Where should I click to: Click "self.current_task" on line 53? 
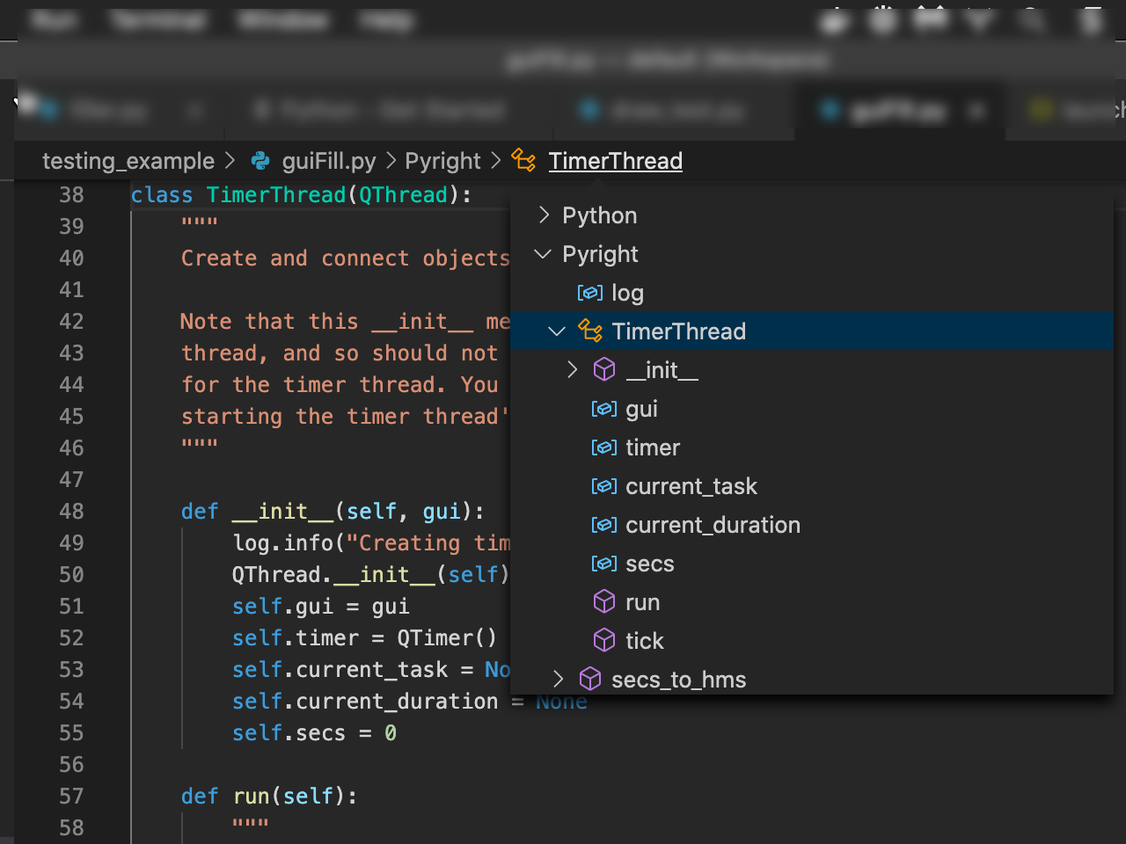click(340, 669)
